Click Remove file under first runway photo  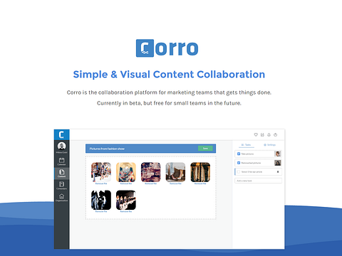[x=101, y=183]
